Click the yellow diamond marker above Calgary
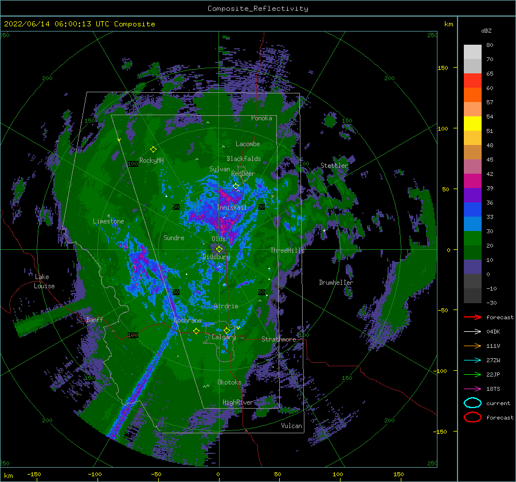 pyautogui.click(x=226, y=330)
